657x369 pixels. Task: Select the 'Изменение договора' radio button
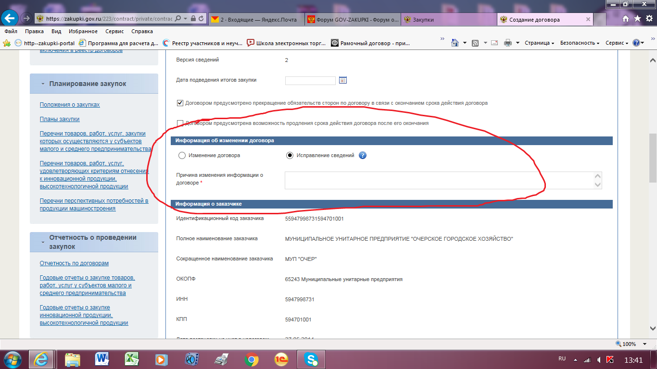182,155
